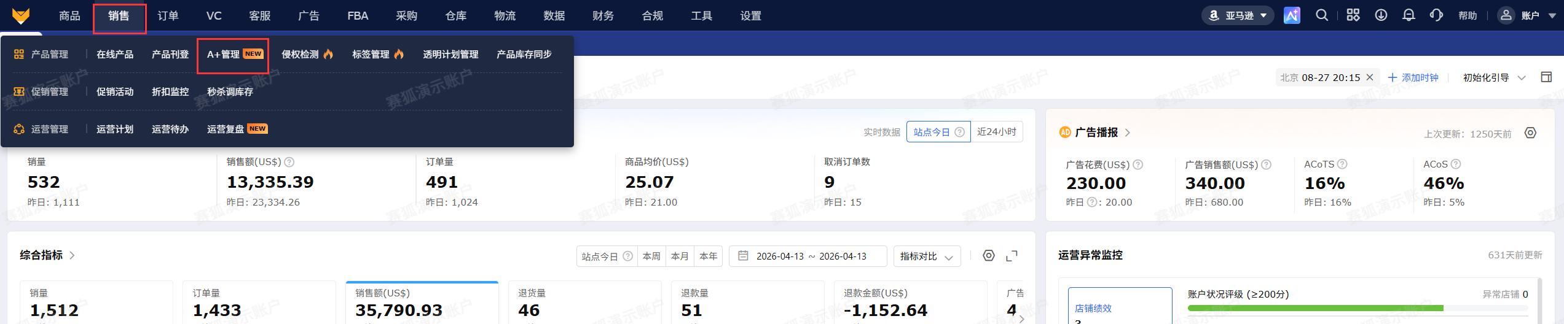Click the fox logo home icon
Screen dimensions: 1564x324
21,16
